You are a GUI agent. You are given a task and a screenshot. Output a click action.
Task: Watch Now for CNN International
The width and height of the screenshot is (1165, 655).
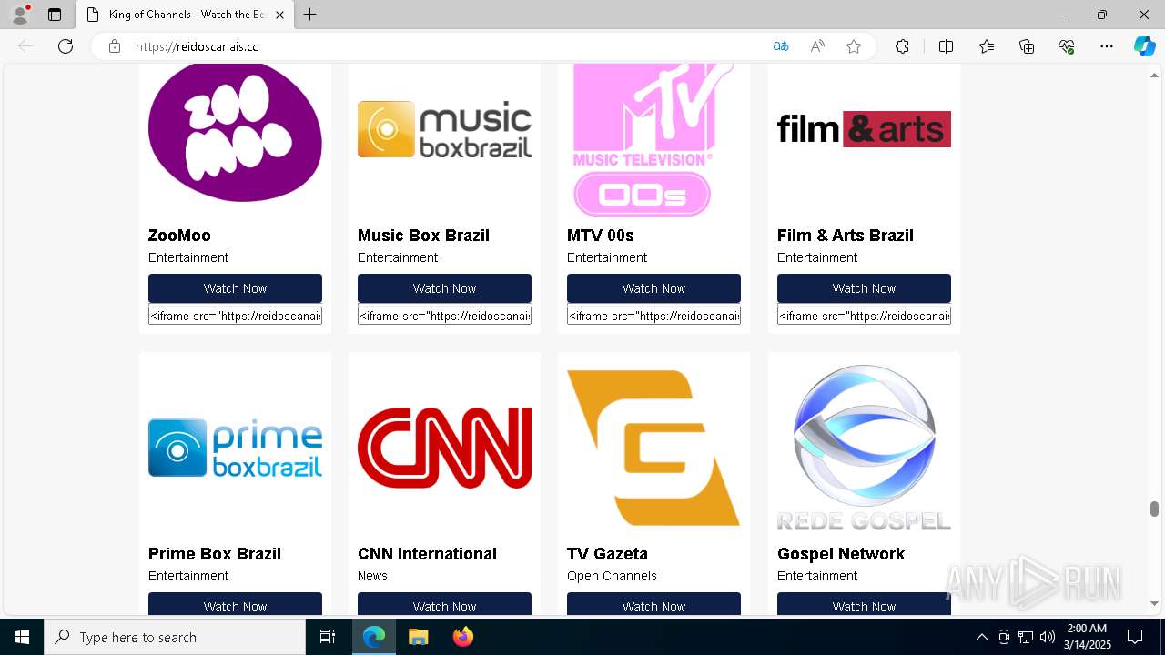(444, 604)
